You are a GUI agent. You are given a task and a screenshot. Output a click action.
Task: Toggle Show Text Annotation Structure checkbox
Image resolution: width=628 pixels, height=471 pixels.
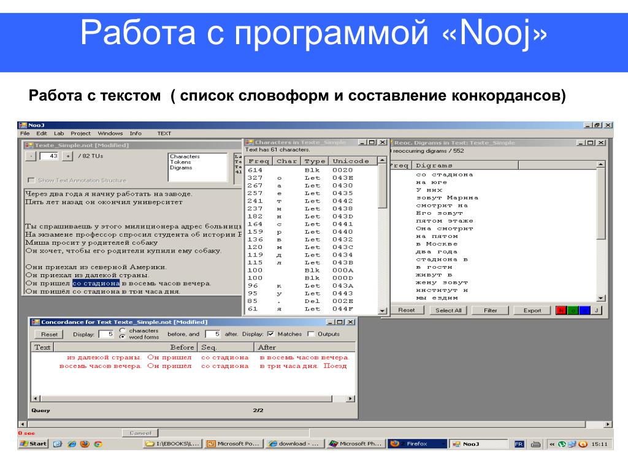coord(31,180)
